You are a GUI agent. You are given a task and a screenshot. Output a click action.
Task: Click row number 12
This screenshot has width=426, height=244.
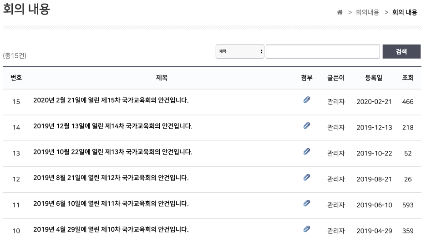16,179
